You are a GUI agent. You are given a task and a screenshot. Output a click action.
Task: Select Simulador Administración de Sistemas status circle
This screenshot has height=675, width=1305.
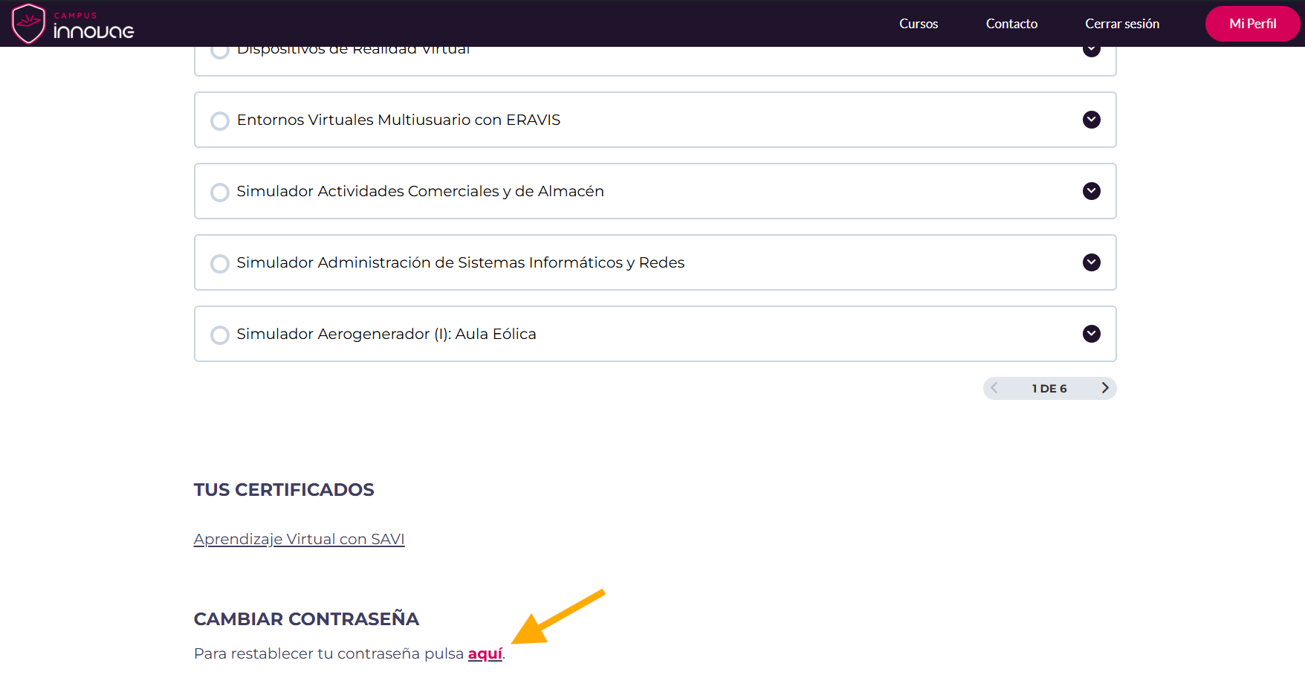(220, 263)
